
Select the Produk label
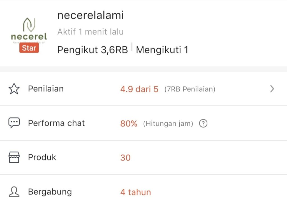coord(42,157)
